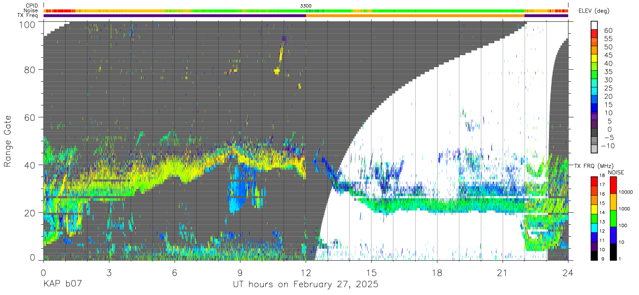
Task: Click the ELEV colorbar value 30
Action: click(x=608, y=80)
